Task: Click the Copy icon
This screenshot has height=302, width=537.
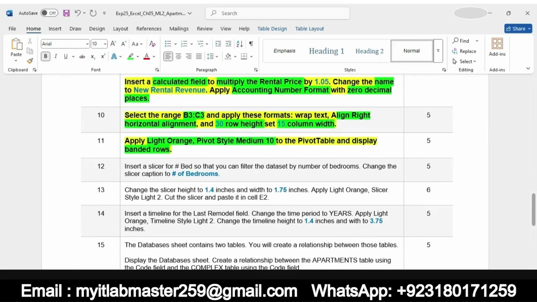Action: [x=30, y=51]
